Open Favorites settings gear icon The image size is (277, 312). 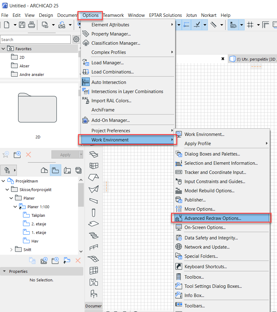[x=76, y=39]
